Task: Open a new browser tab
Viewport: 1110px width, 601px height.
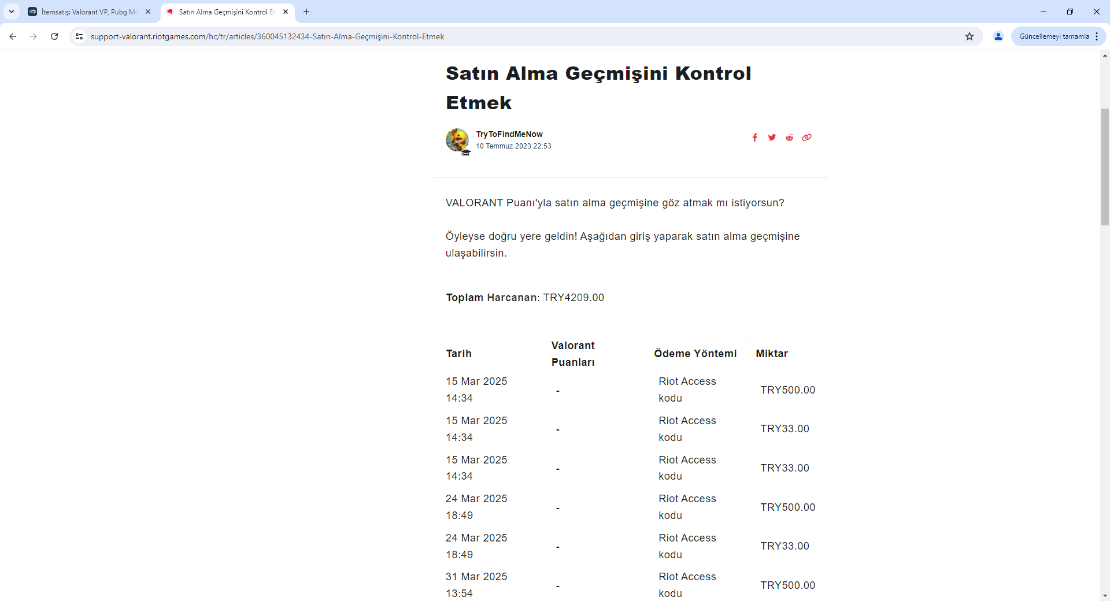Action: point(306,12)
